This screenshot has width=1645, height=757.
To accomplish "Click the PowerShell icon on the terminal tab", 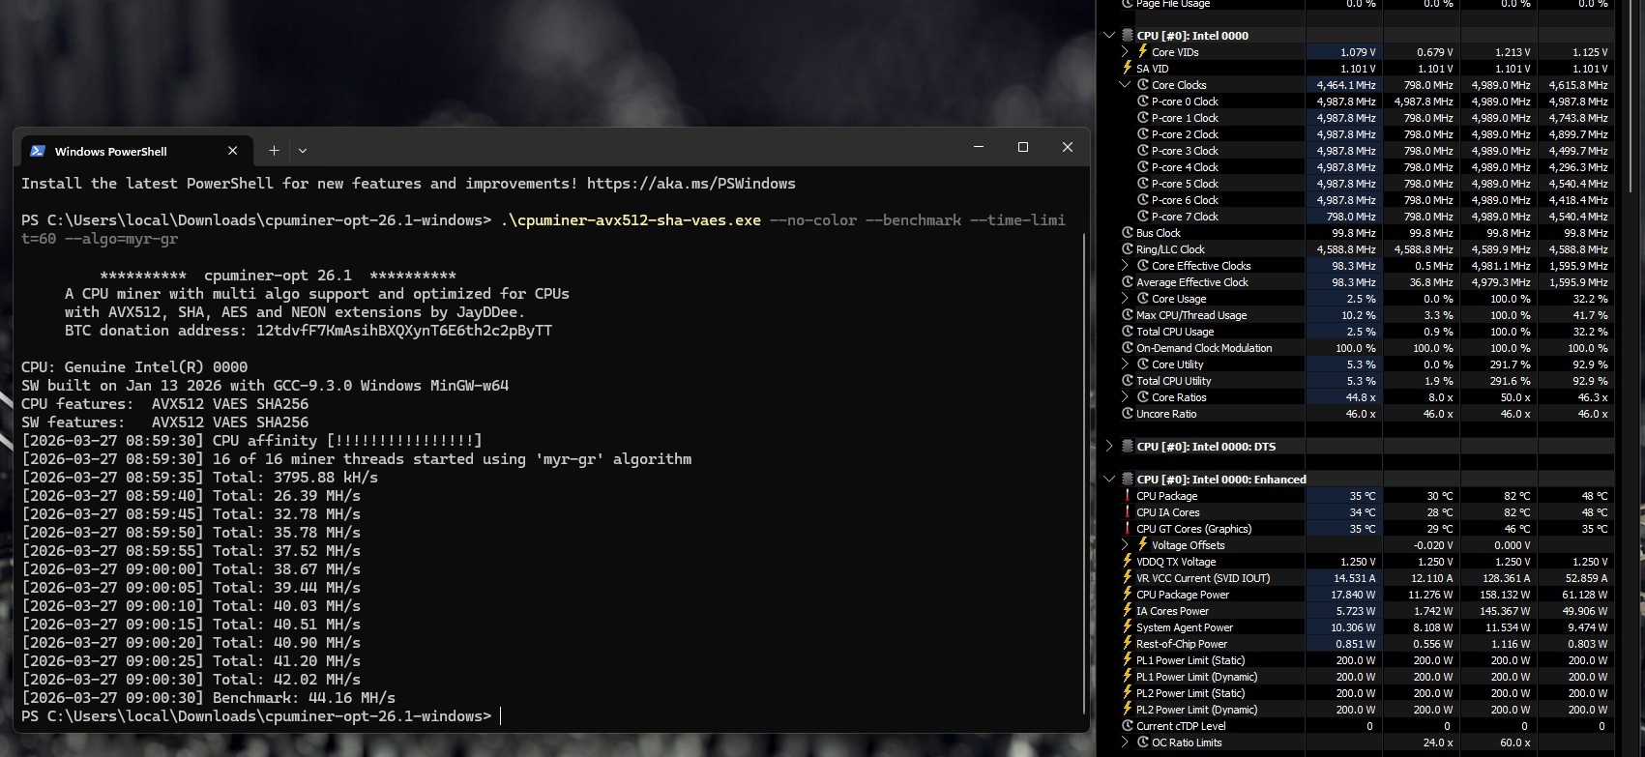I will [x=38, y=151].
